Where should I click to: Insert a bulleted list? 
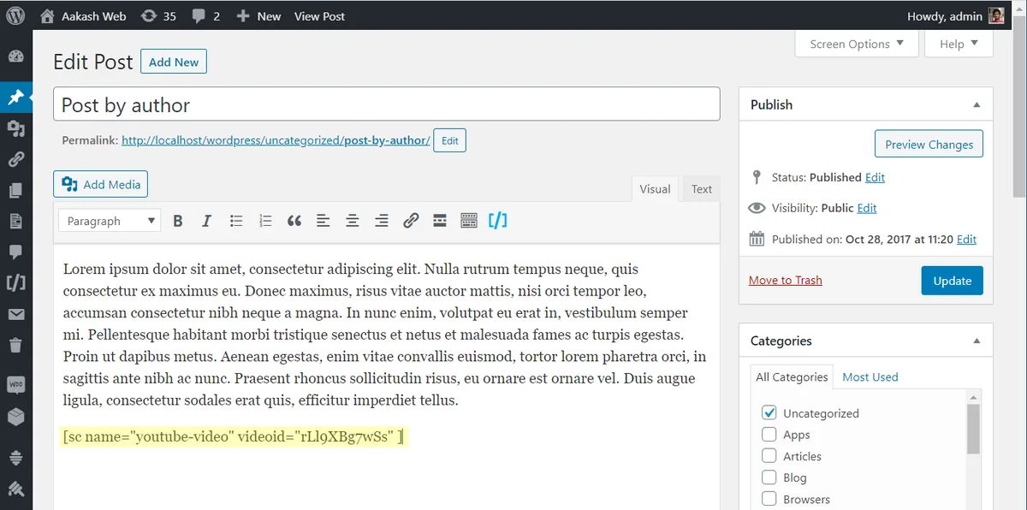236,221
